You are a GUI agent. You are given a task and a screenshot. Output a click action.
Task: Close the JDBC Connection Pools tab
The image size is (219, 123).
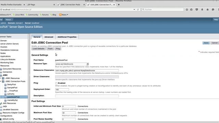click(x=84, y=4)
